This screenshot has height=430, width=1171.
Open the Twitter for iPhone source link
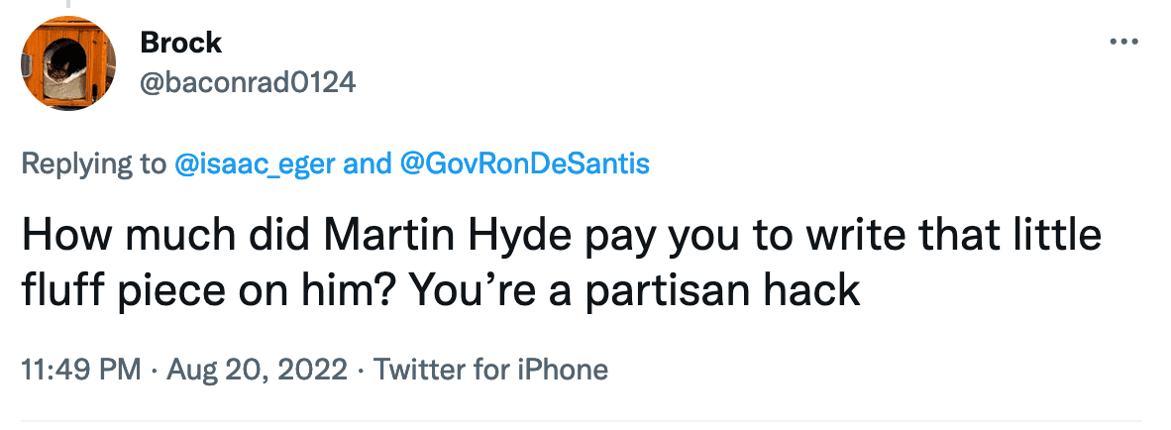click(490, 371)
